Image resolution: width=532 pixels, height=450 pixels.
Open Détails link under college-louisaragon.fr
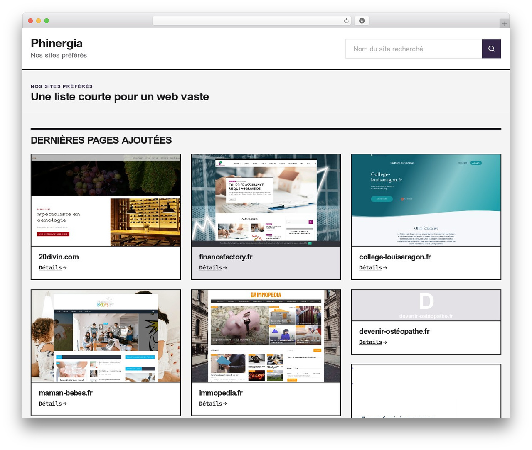coord(373,268)
